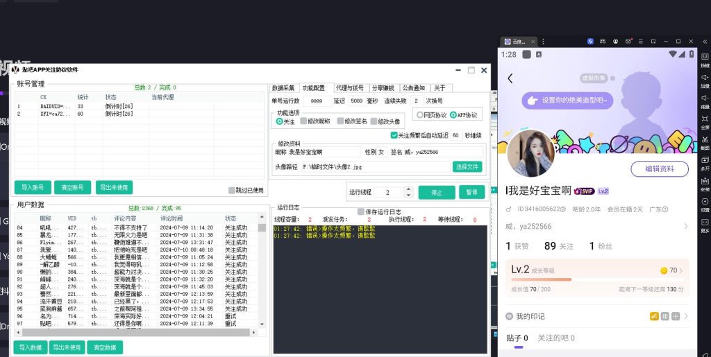Switch to the 数据采集 tab
The height and width of the screenshot is (357, 711).
[283, 88]
